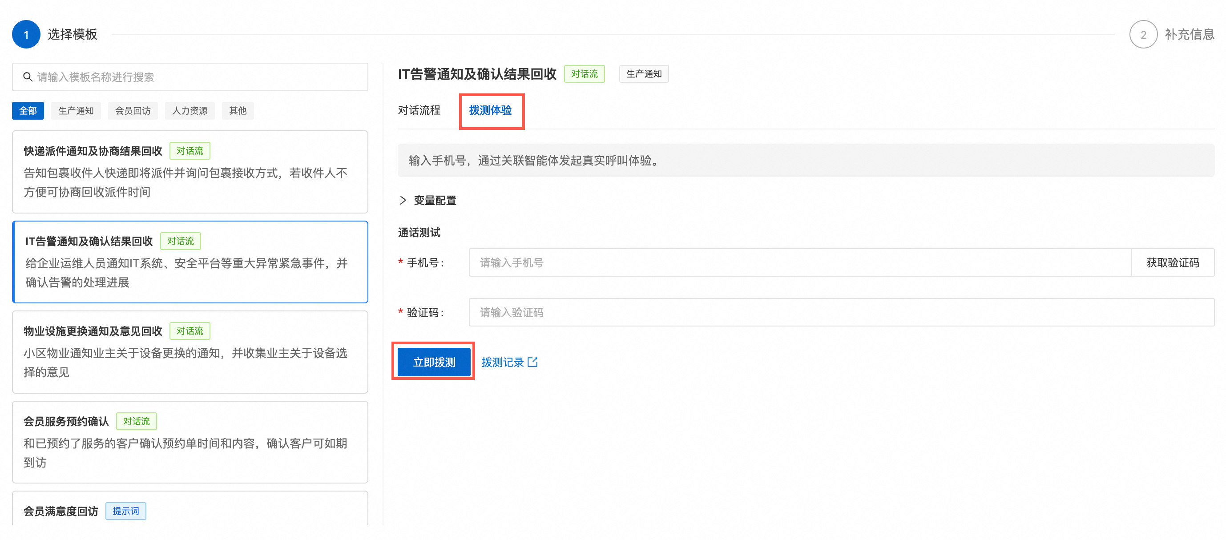Click description 告知包裹收件人快递即将派件
This screenshot has height=540, width=1226.
[x=186, y=182]
